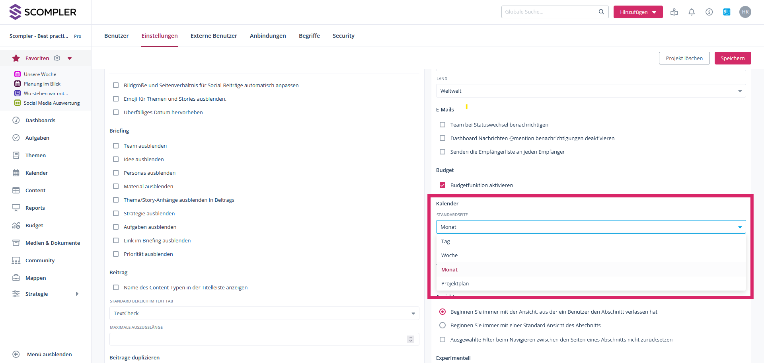Open Favoriten settings gear icon
Screen dimensions: 764x363
click(x=57, y=58)
